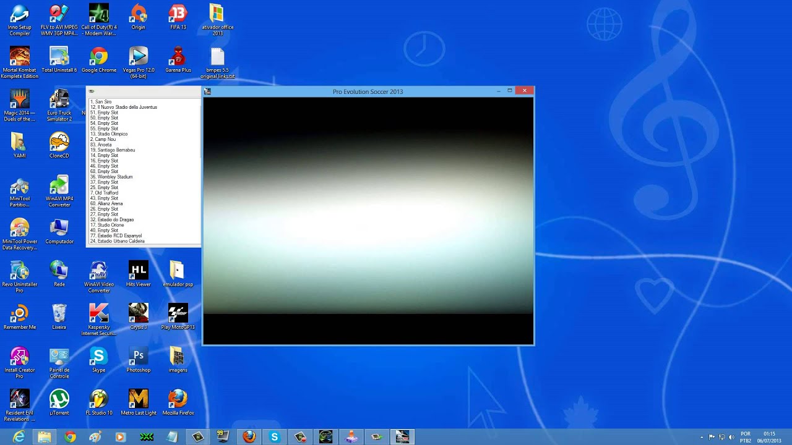Click the Skype taskbar button

click(275, 437)
